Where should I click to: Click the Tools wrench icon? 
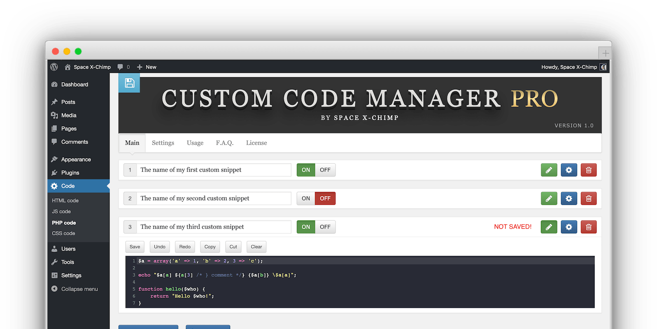pos(54,262)
